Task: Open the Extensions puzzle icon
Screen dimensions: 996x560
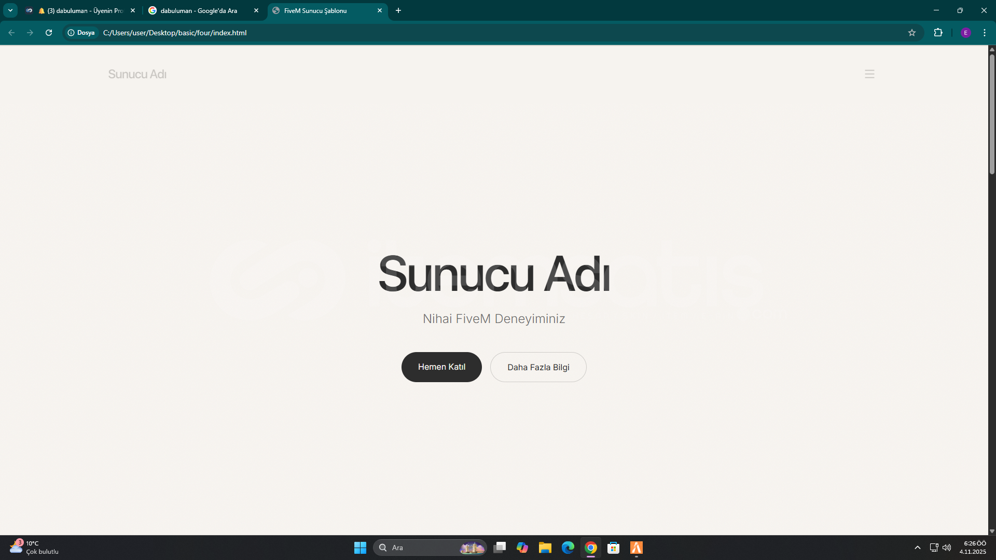Action: tap(938, 33)
